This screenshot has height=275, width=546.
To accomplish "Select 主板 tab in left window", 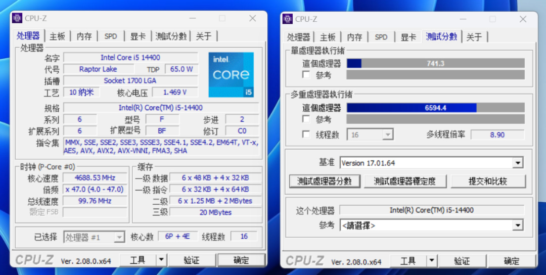I will click(57, 36).
